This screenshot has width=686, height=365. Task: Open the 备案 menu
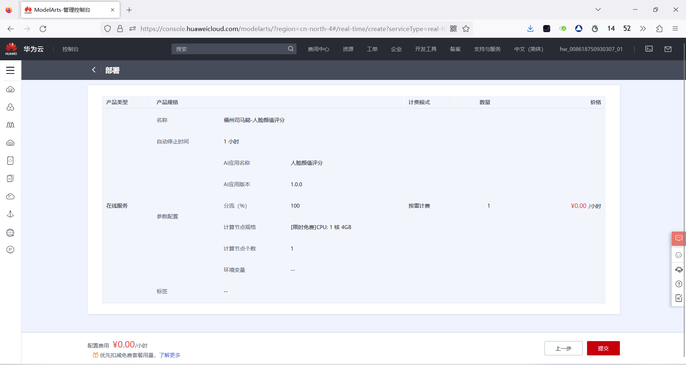(455, 49)
